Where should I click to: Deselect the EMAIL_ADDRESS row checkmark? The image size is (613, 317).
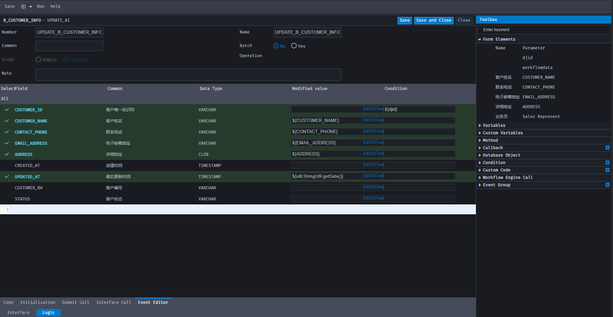[x=7, y=143]
